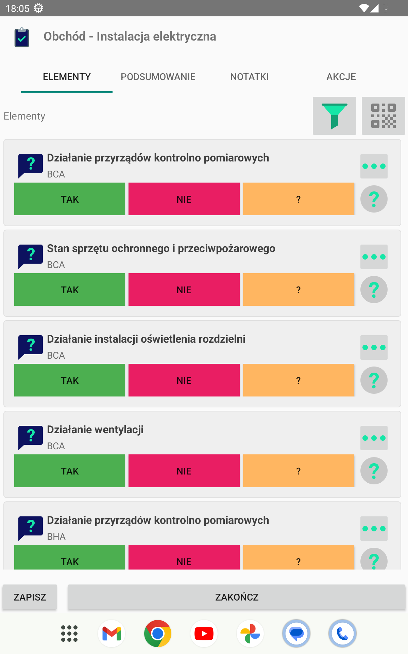Go to the AKCJE tab
Screen dimensions: 408x654
[341, 77]
